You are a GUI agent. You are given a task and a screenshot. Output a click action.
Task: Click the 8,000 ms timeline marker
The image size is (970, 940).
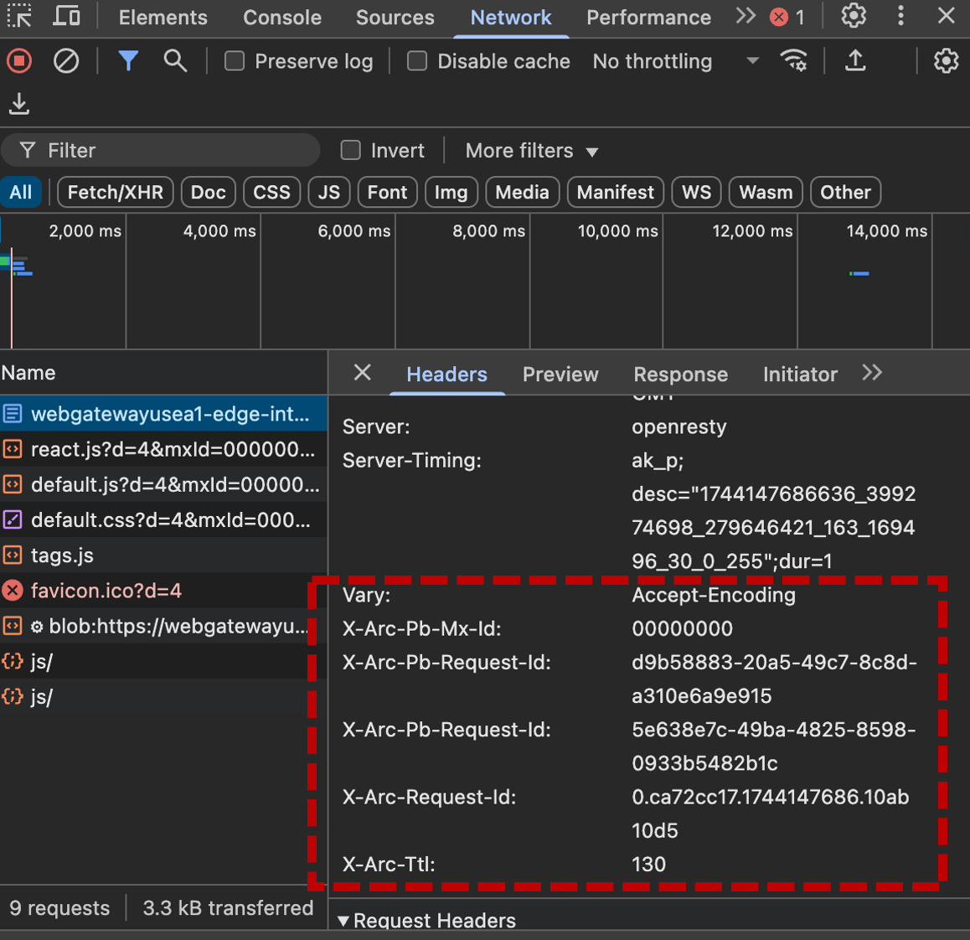[x=488, y=231]
